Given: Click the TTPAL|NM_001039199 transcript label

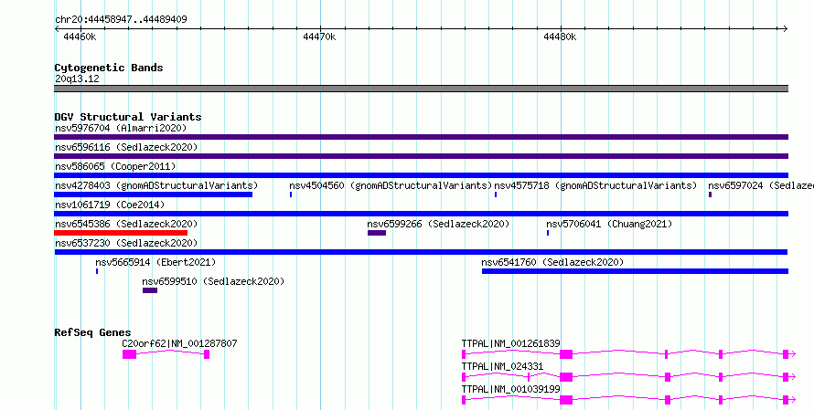Looking at the screenshot, I should coord(511,389).
